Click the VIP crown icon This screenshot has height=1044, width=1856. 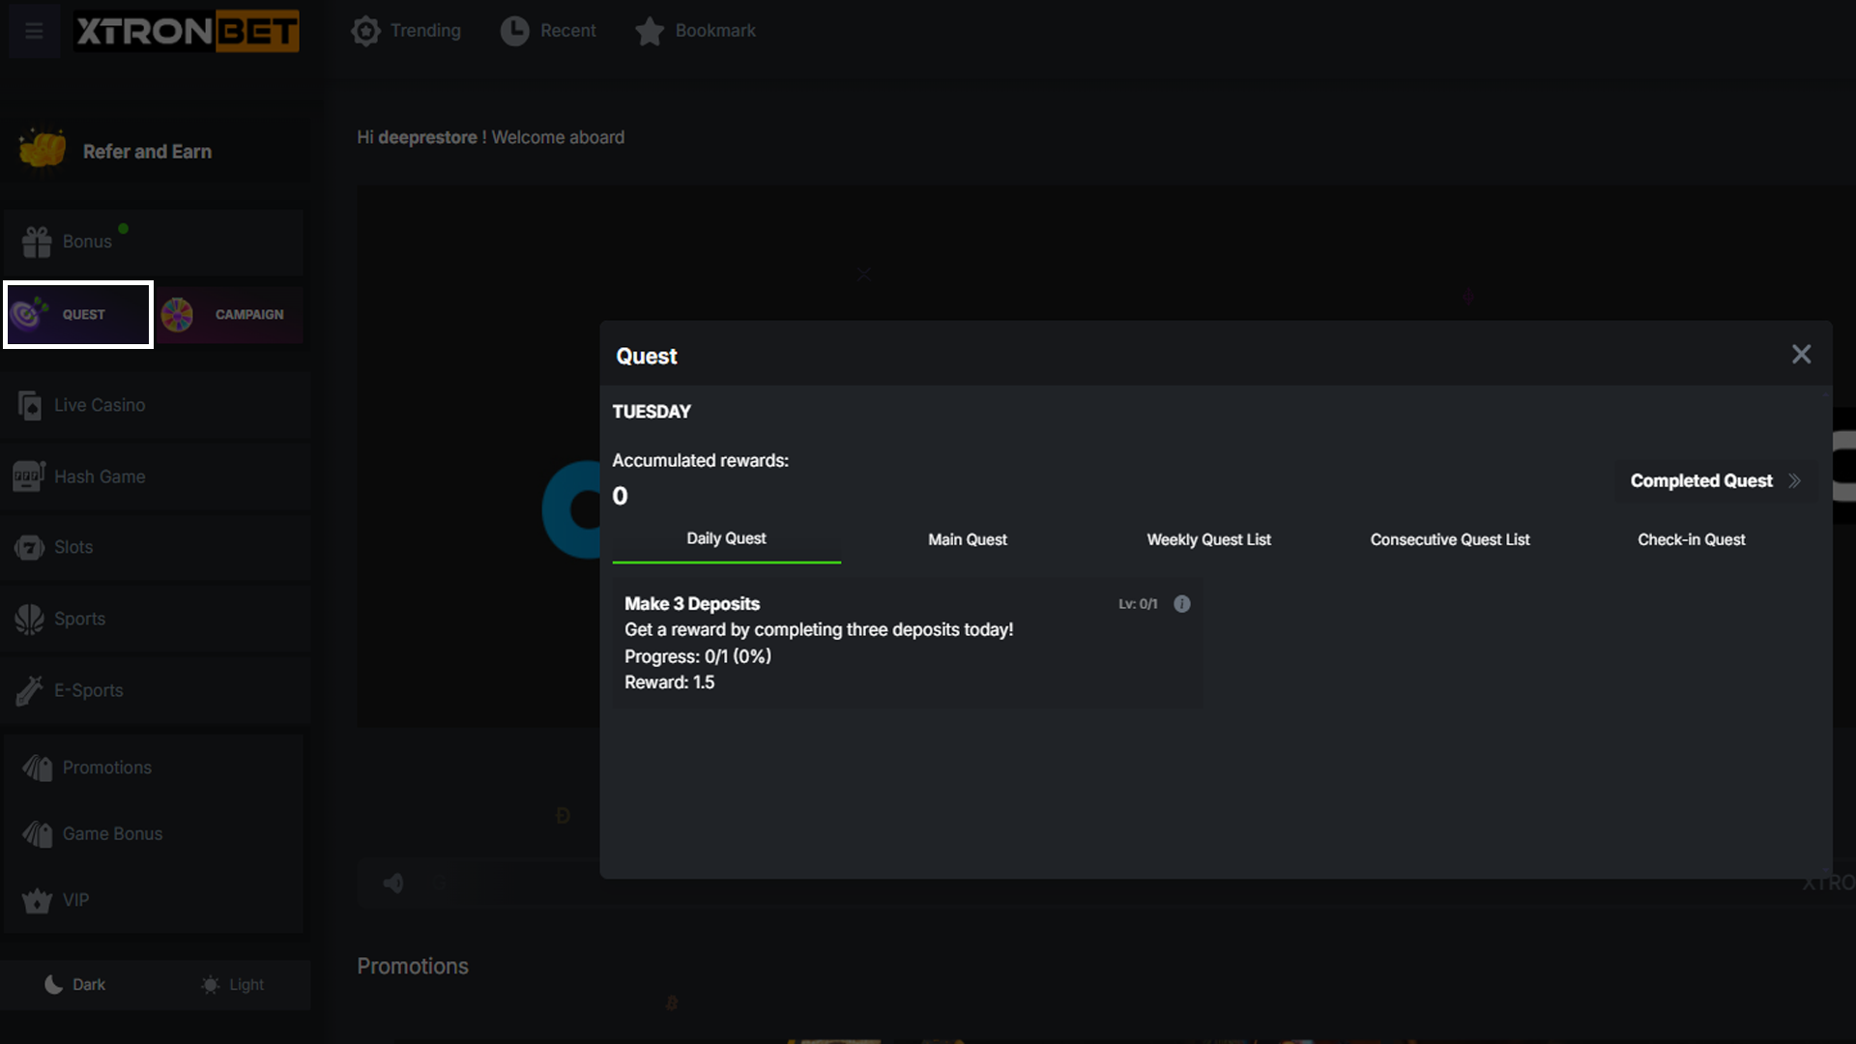pos(37,901)
